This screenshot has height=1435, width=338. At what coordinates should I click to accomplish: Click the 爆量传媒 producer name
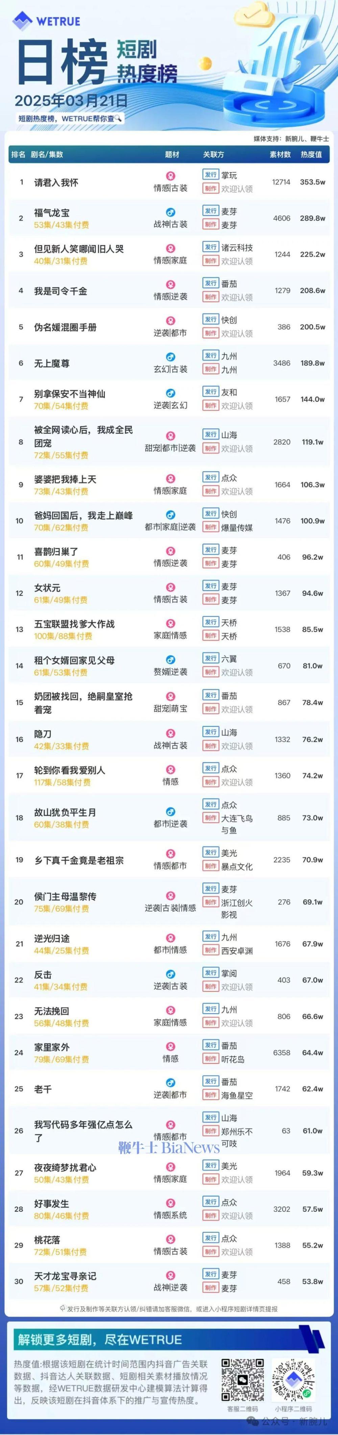(237, 527)
